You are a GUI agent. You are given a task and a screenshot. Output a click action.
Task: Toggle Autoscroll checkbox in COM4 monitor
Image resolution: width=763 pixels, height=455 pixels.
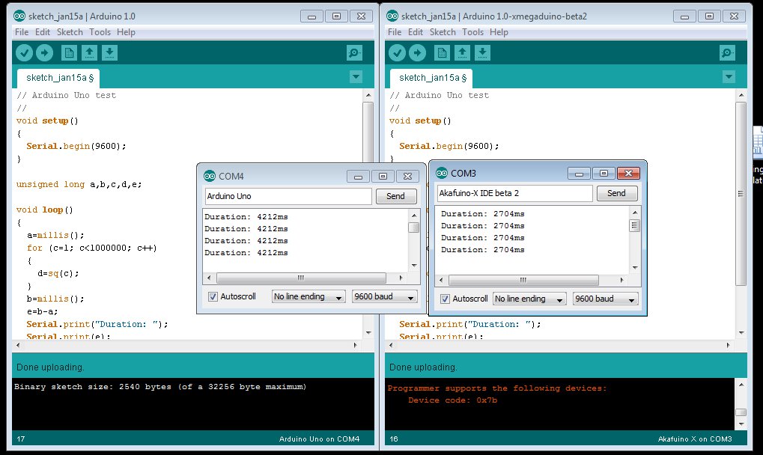(213, 296)
